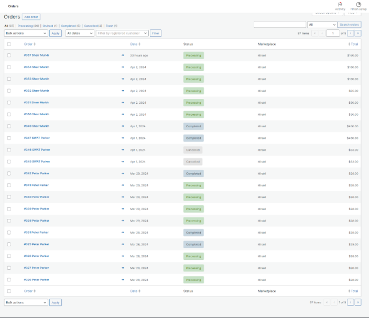
Task: Show the Completed orders filter
Action: click(x=70, y=26)
